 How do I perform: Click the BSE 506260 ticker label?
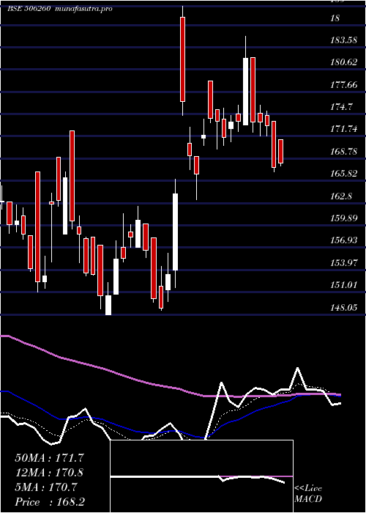(x=29, y=9)
